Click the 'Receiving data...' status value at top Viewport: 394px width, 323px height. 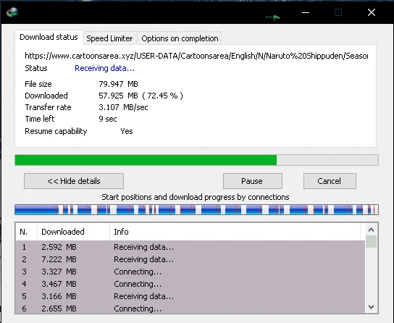(104, 68)
